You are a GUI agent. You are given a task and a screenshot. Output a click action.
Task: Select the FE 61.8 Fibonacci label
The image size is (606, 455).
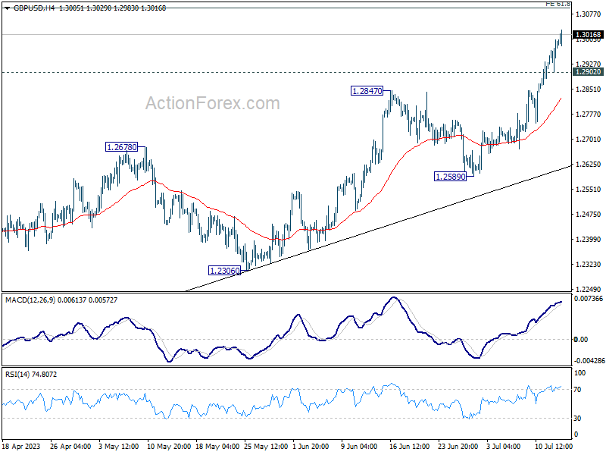(558, 4)
